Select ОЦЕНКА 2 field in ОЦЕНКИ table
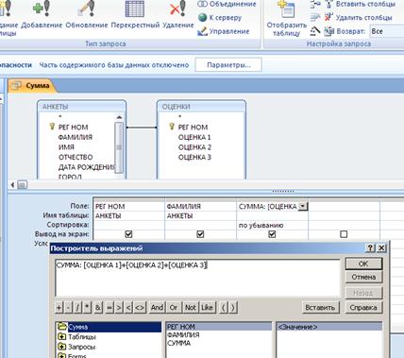This screenshot has width=404, height=358. [x=194, y=147]
